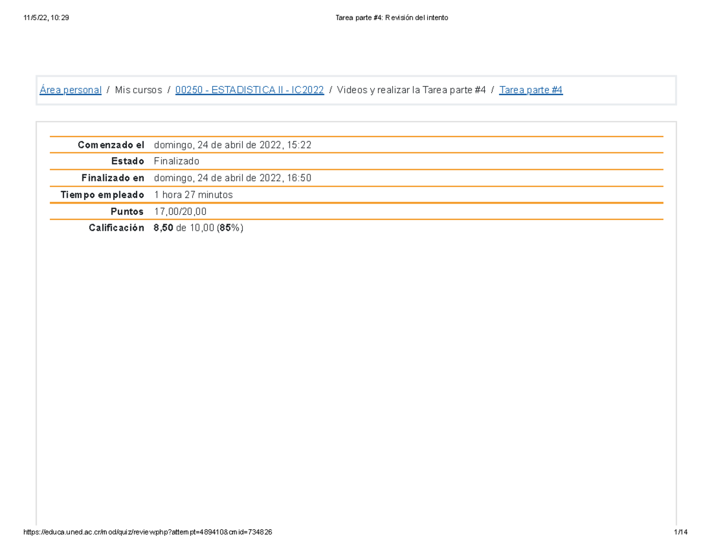Click the educa.uned.ac.cr URL in footer

[x=148, y=532]
